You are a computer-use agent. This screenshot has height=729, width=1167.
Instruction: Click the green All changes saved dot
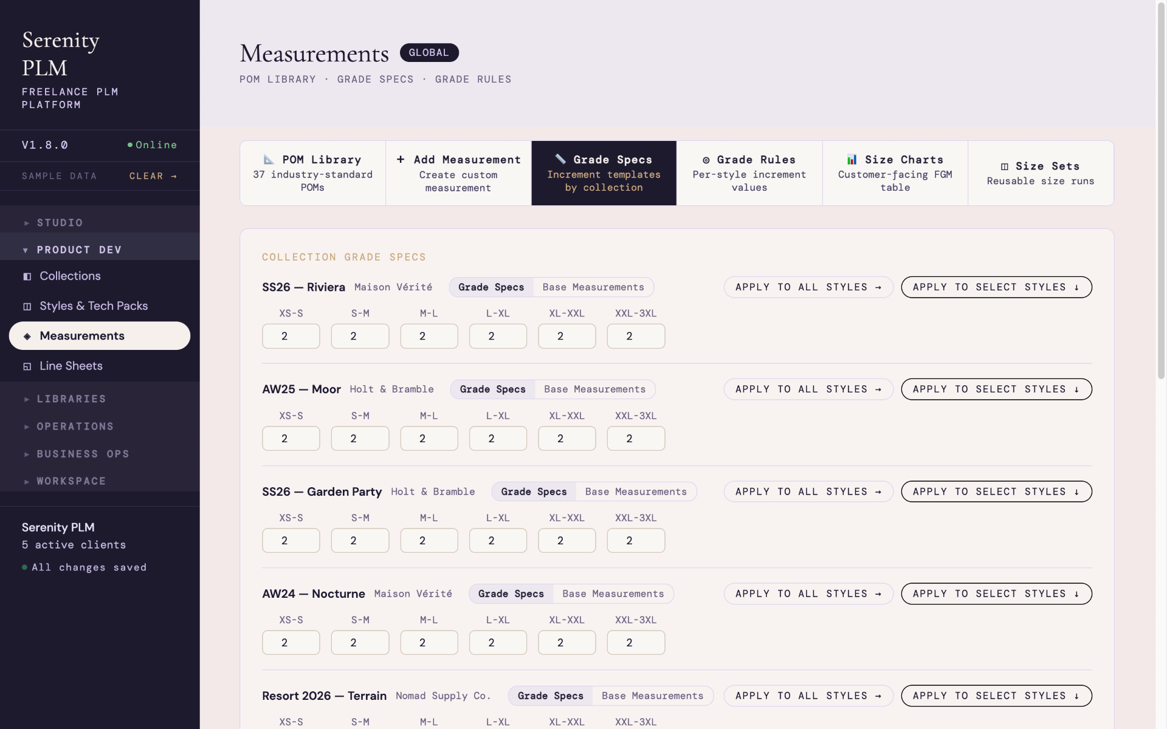point(24,567)
